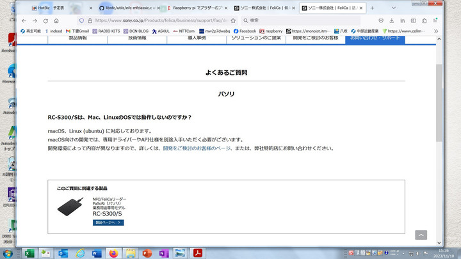The width and height of the screenshot is (461, 259).
Task: Bookmark this page with the star
Action: pos(233,20)
